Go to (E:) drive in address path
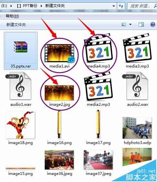This screenshot has width=157, height=182. pyautogui.click(x=4, y=6)
